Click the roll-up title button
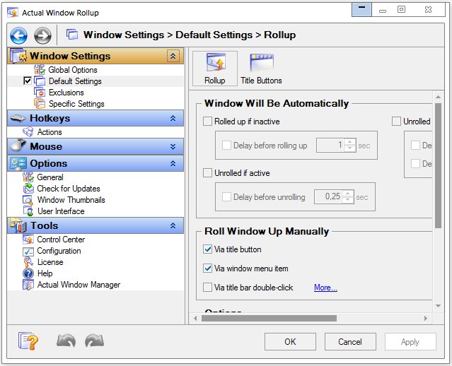The height and width of the screenshot is (366, 452). [361, 10]
